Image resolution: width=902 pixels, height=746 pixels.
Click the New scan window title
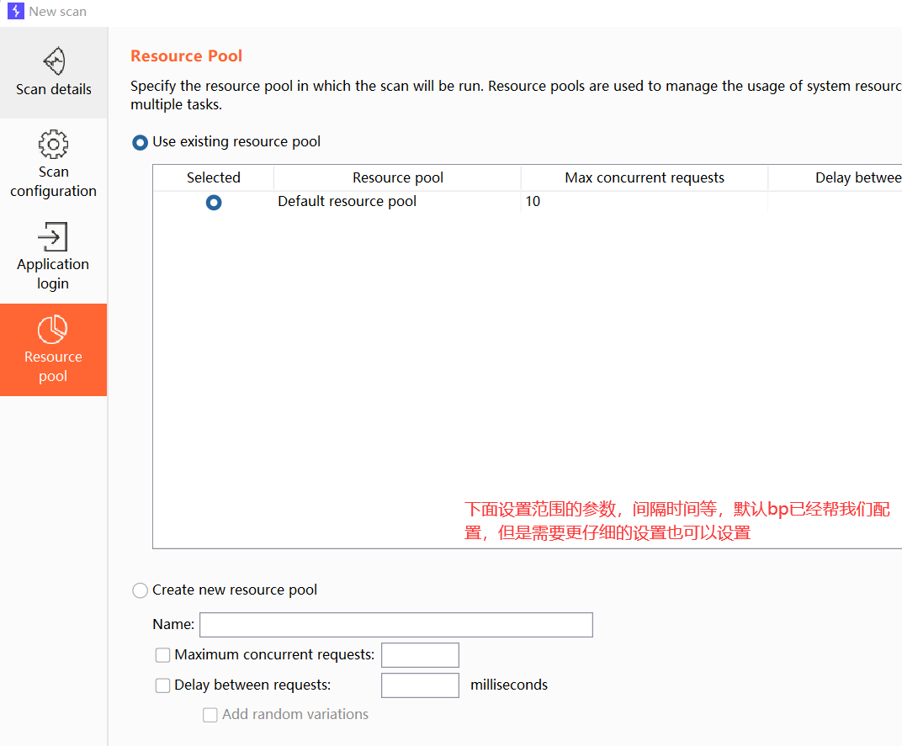pos(57,12)
